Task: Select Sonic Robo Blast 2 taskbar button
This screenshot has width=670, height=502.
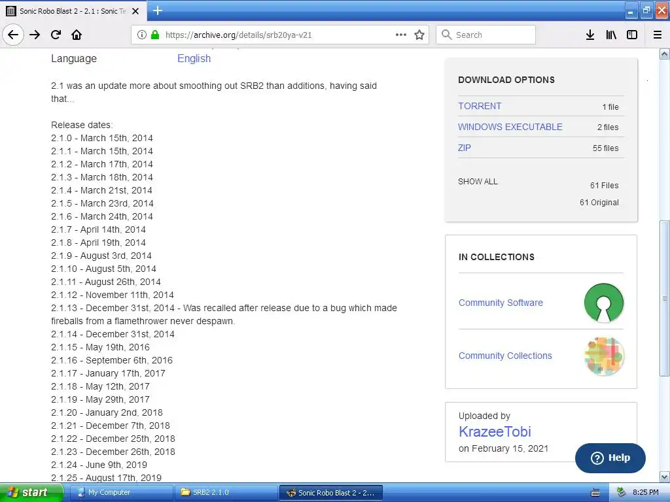Action: 330,492
